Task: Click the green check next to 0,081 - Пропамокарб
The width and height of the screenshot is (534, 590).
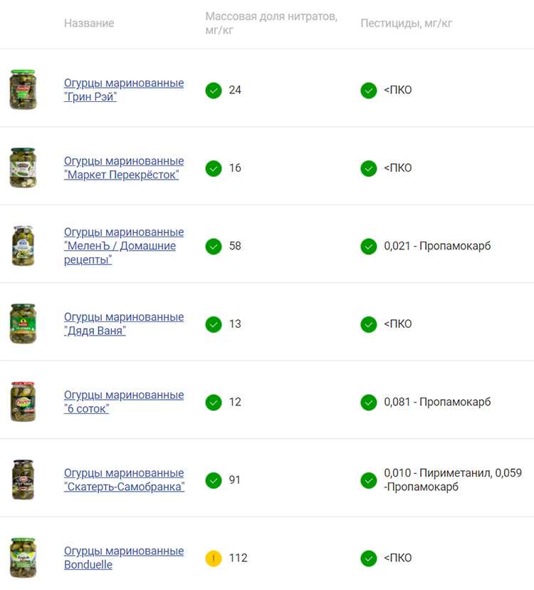Action: (x=369, y=403)
